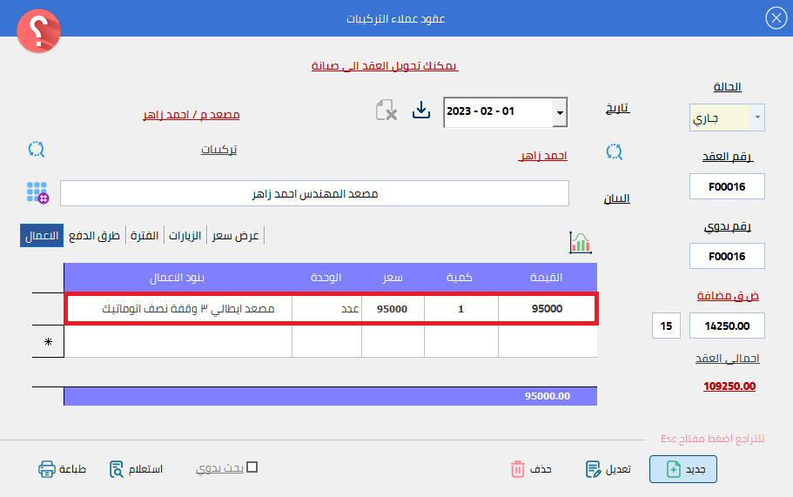793x497 pixels.
Task: Click the رقم العقد F00016 input field
Action: click(726, 186)
